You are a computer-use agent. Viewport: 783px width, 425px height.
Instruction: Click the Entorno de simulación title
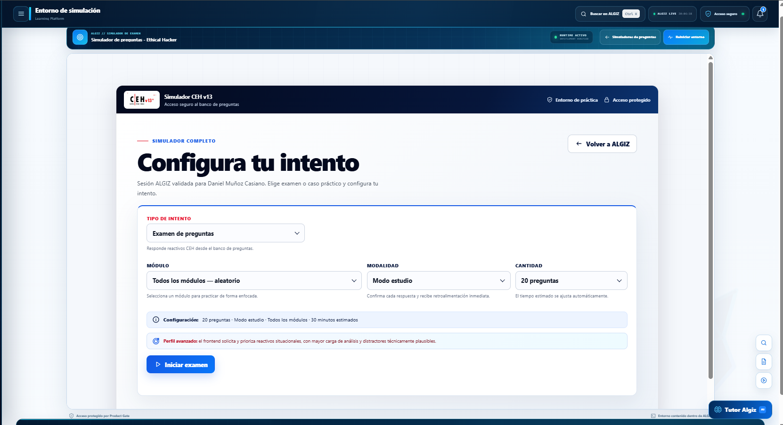pos(67,10)
